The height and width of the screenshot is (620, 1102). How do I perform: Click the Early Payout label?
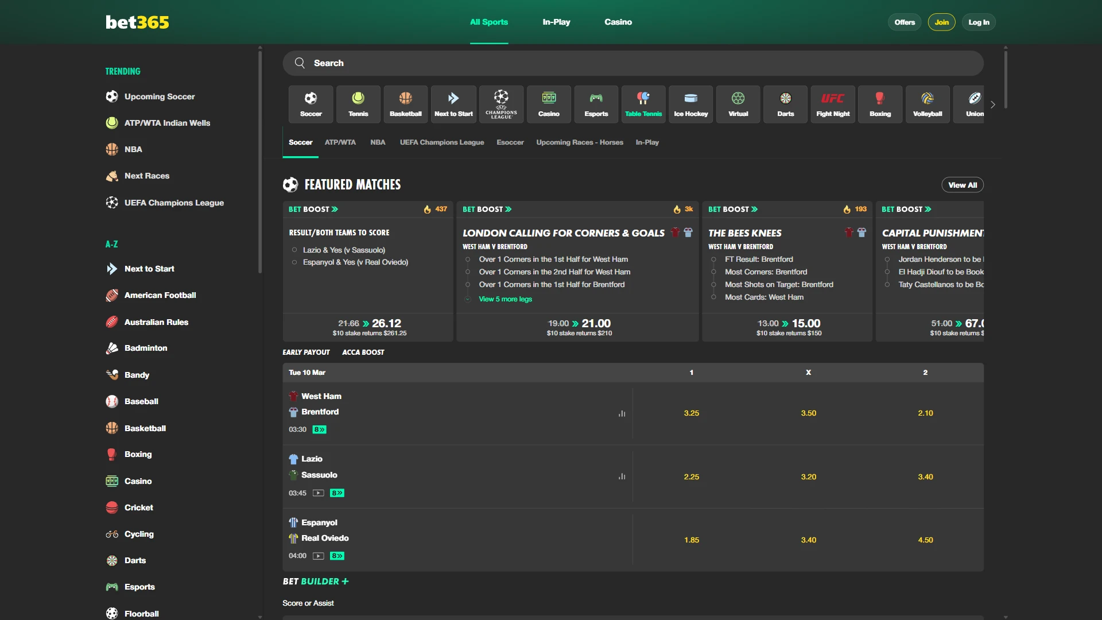[306, 352]
